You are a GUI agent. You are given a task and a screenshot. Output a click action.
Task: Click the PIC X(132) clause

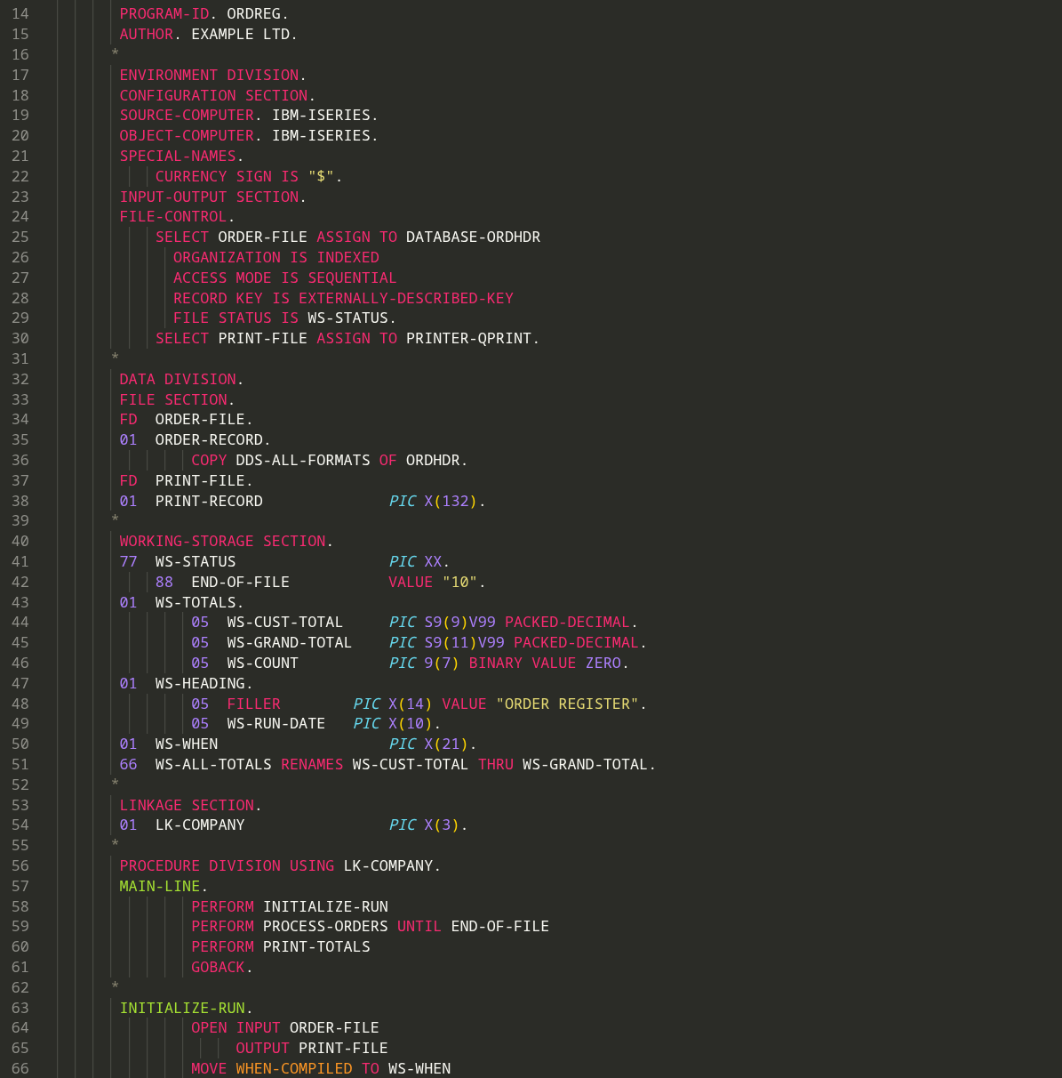point(433,502)
